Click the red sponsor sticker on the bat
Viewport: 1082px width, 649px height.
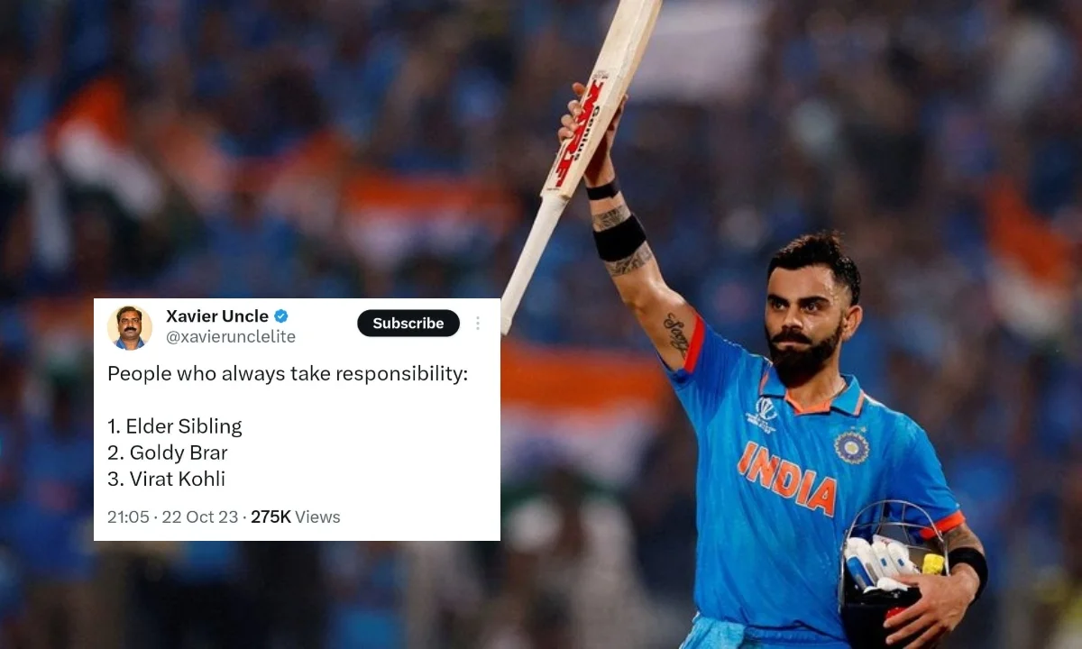coord(577,133)
